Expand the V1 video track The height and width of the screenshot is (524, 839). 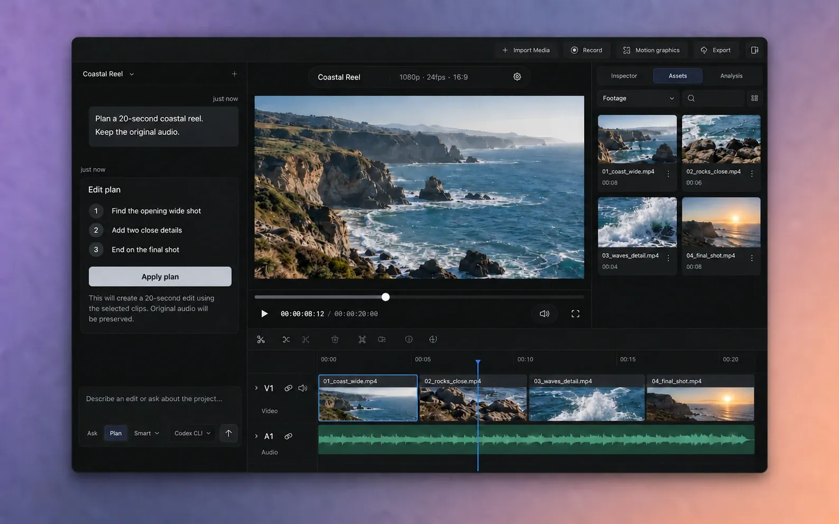pos(256,388)
